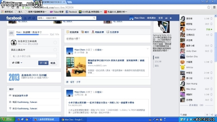Click the high school name input field
The height and width of the screenshot is (122, 217).
tap(34, 56)
